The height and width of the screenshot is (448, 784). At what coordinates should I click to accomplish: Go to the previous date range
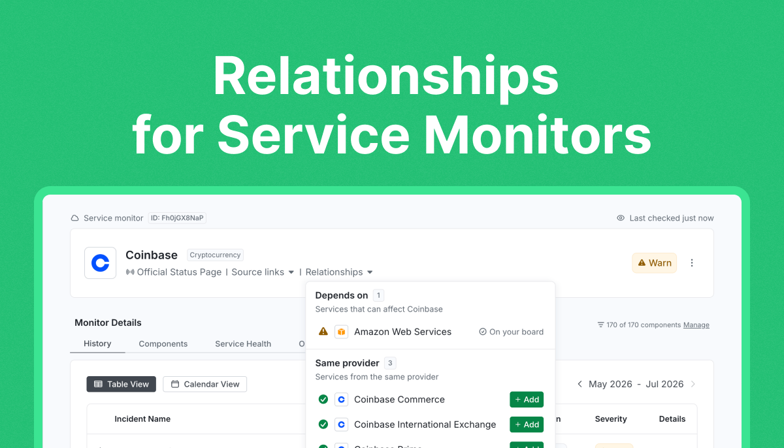(580, 384)
